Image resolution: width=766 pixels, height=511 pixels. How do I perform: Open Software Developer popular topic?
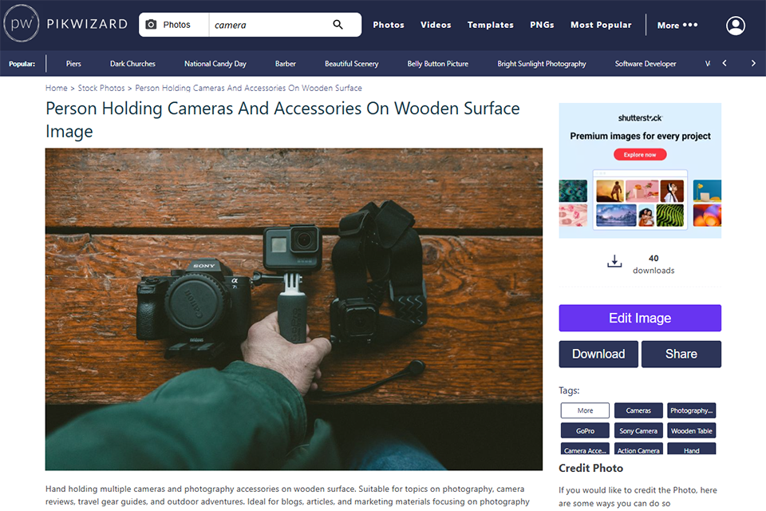pos(646,64)
